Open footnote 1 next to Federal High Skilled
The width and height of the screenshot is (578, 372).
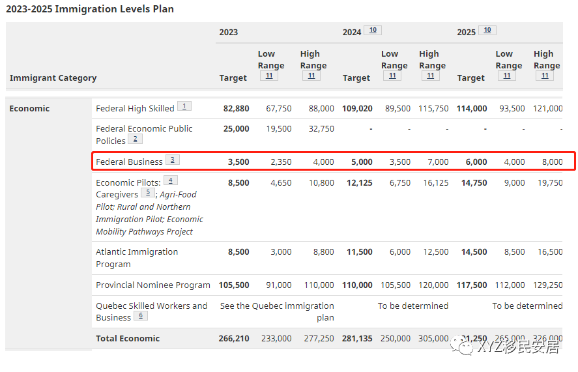click(x=184, y=106)
